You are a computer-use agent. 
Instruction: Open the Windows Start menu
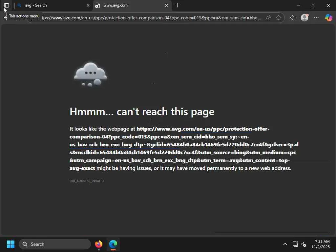point(10,244)
